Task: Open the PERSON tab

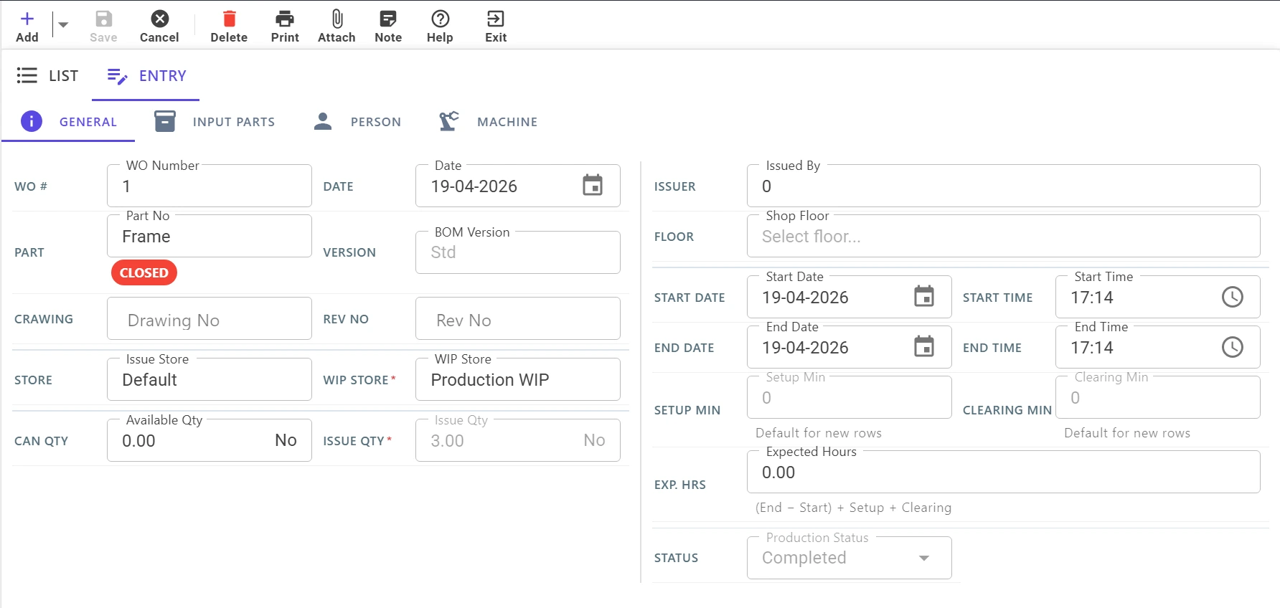Action: [x=357, y=122]
